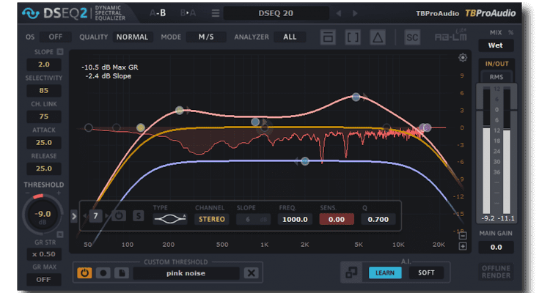Click the OFFLINE RENDER button
The height and width of the screenshot is (293, 539).
496,272
